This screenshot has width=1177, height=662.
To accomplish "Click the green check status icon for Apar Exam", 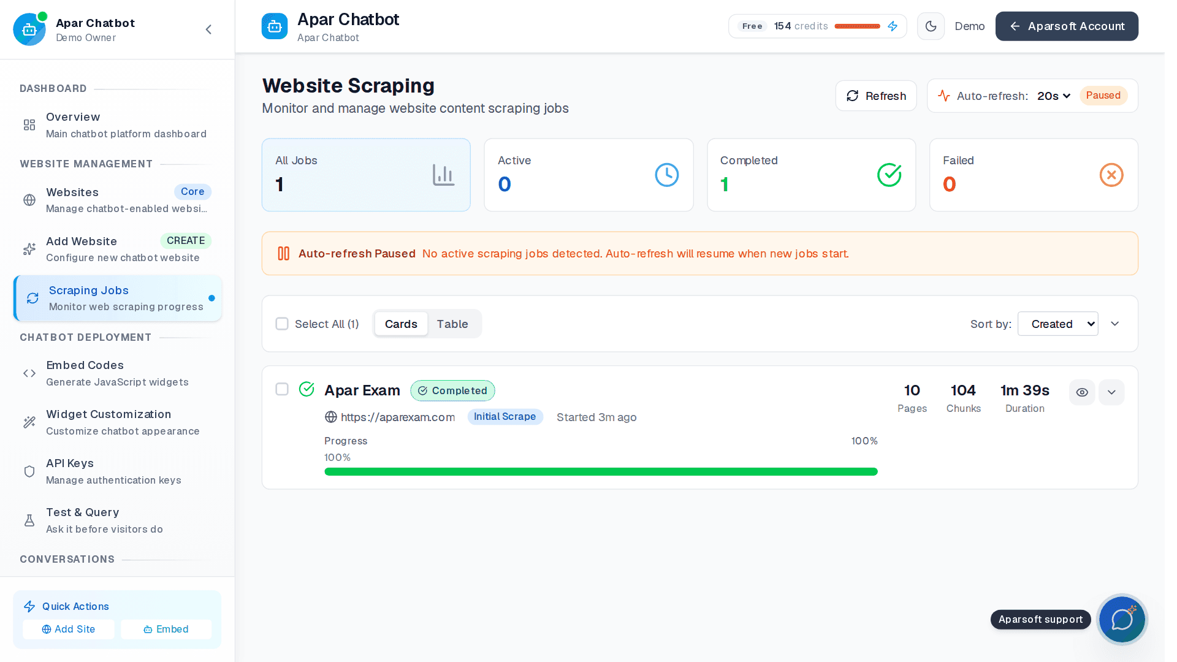I will point(307,389).
